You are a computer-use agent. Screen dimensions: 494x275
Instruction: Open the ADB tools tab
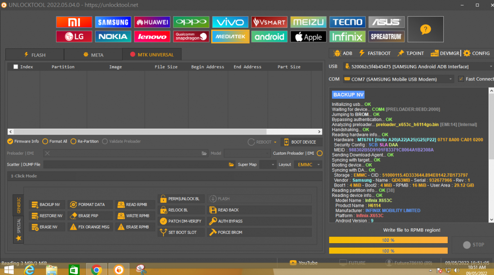point(343,53)
